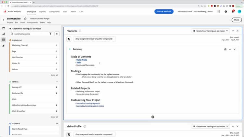This screenshot has height=137, width=244.
Task: Open the Edit menu
Action: 17,22
